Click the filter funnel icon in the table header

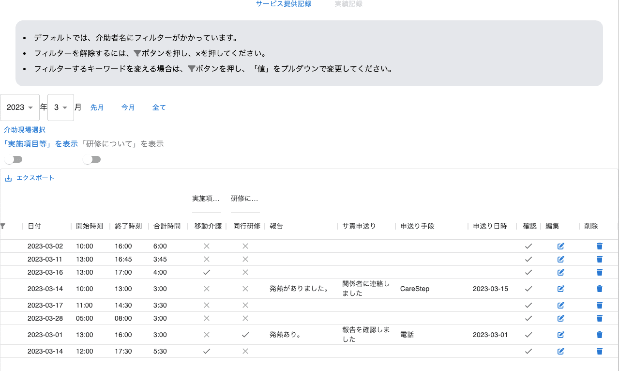pyautogui.click(x=3, y=226)
